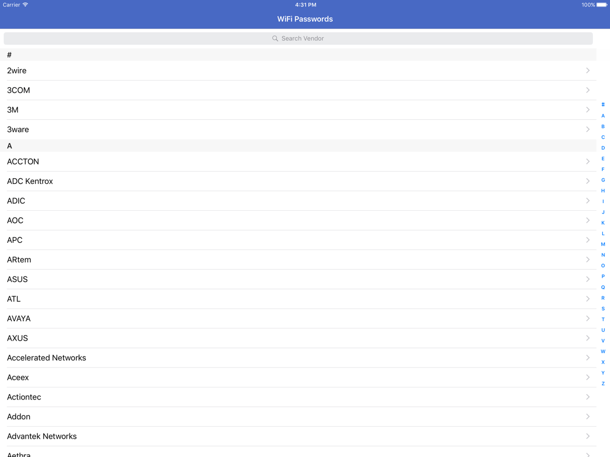
Task: Jump to letter H in index bar
Action: (603, 190)
